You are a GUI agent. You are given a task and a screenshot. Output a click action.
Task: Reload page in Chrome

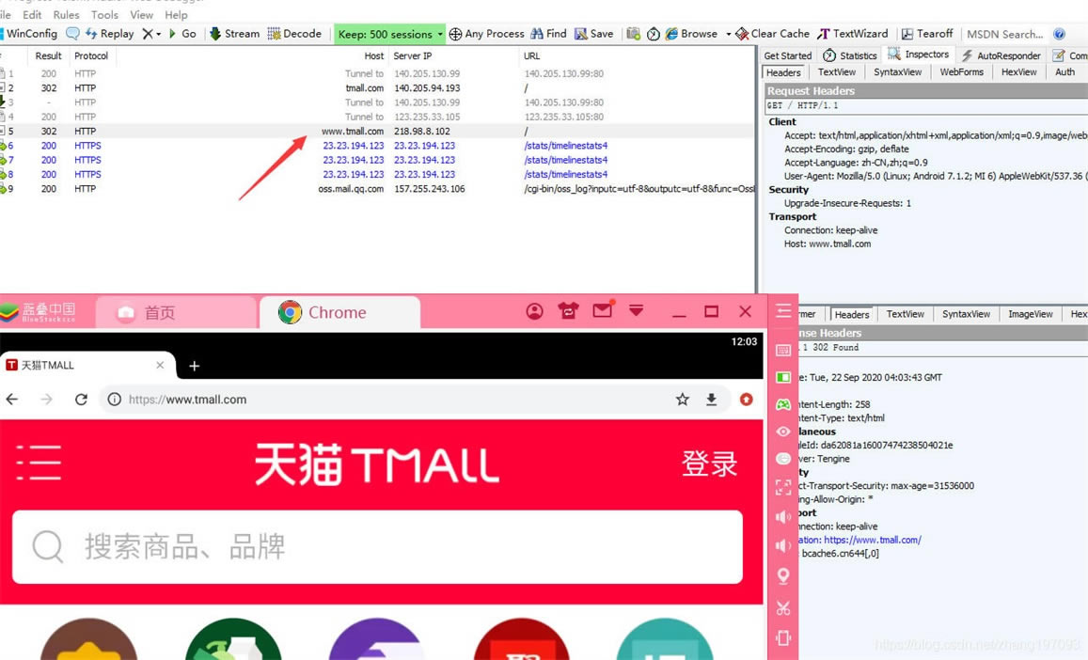(x=81, y=399)
